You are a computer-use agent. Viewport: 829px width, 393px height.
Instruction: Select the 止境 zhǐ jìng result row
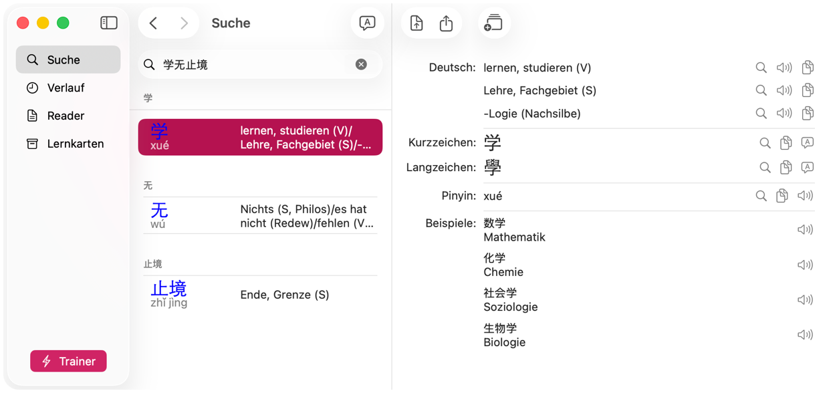(260, 295)
